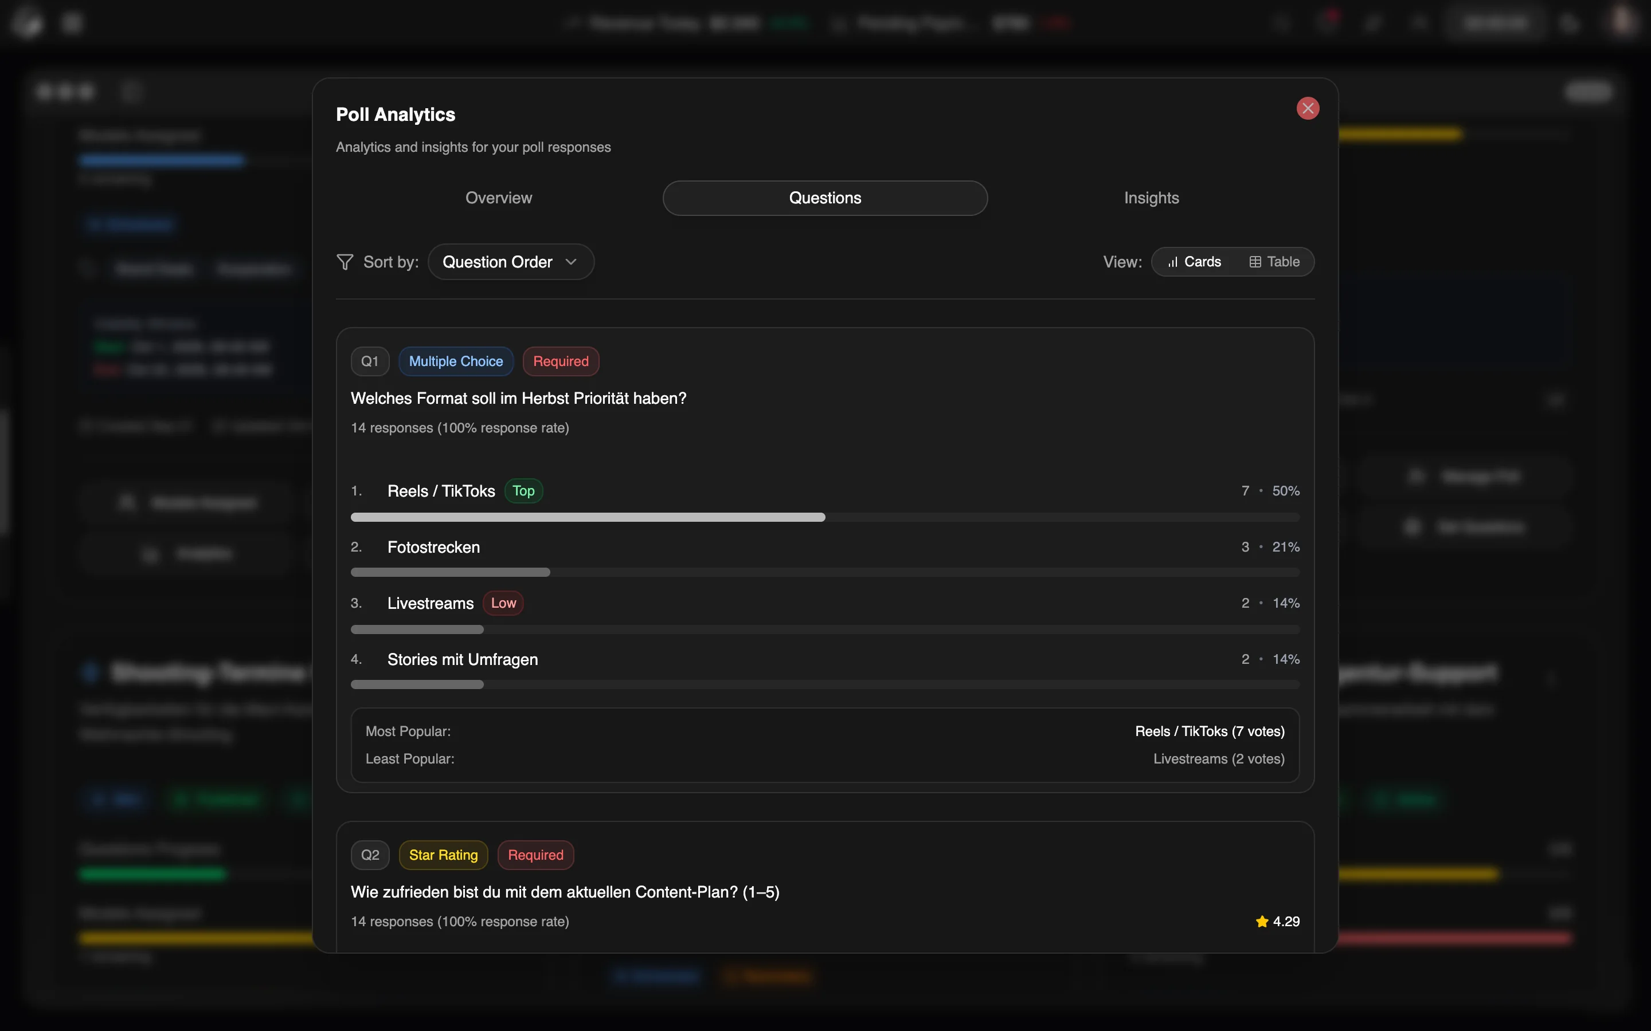Click the 21% value for Fotostrecken
Screen dimensions: 1651x1031
(x=1285, y=547)
